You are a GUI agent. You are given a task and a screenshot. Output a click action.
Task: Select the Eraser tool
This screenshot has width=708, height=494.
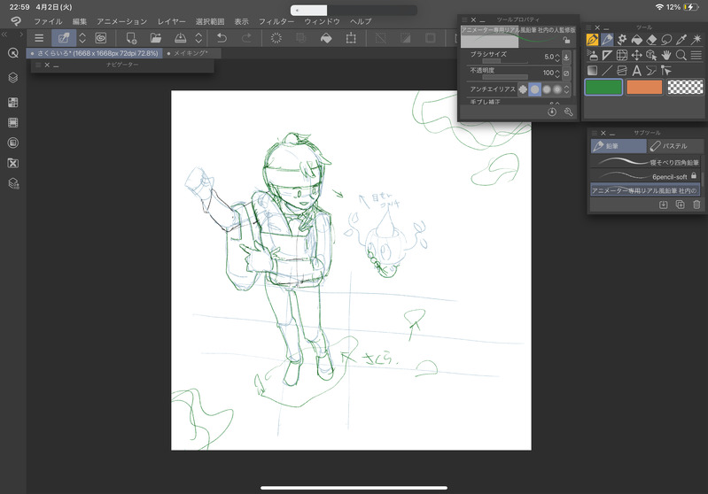651,40
